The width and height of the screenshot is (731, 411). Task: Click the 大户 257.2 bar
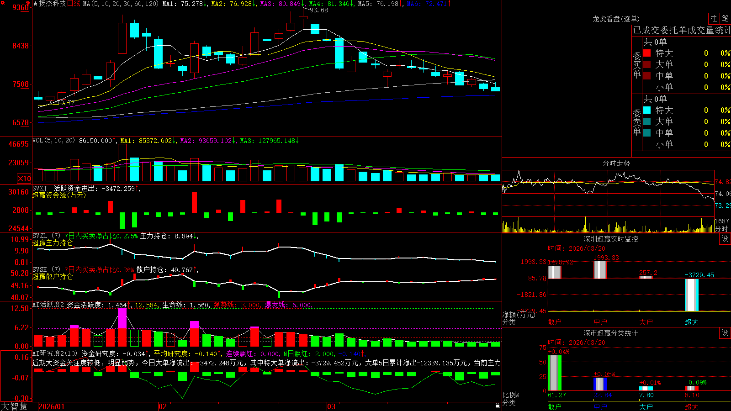tap(646, 277)
